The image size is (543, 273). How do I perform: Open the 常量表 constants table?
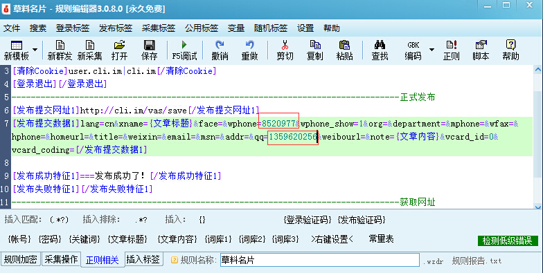point(381,239)
